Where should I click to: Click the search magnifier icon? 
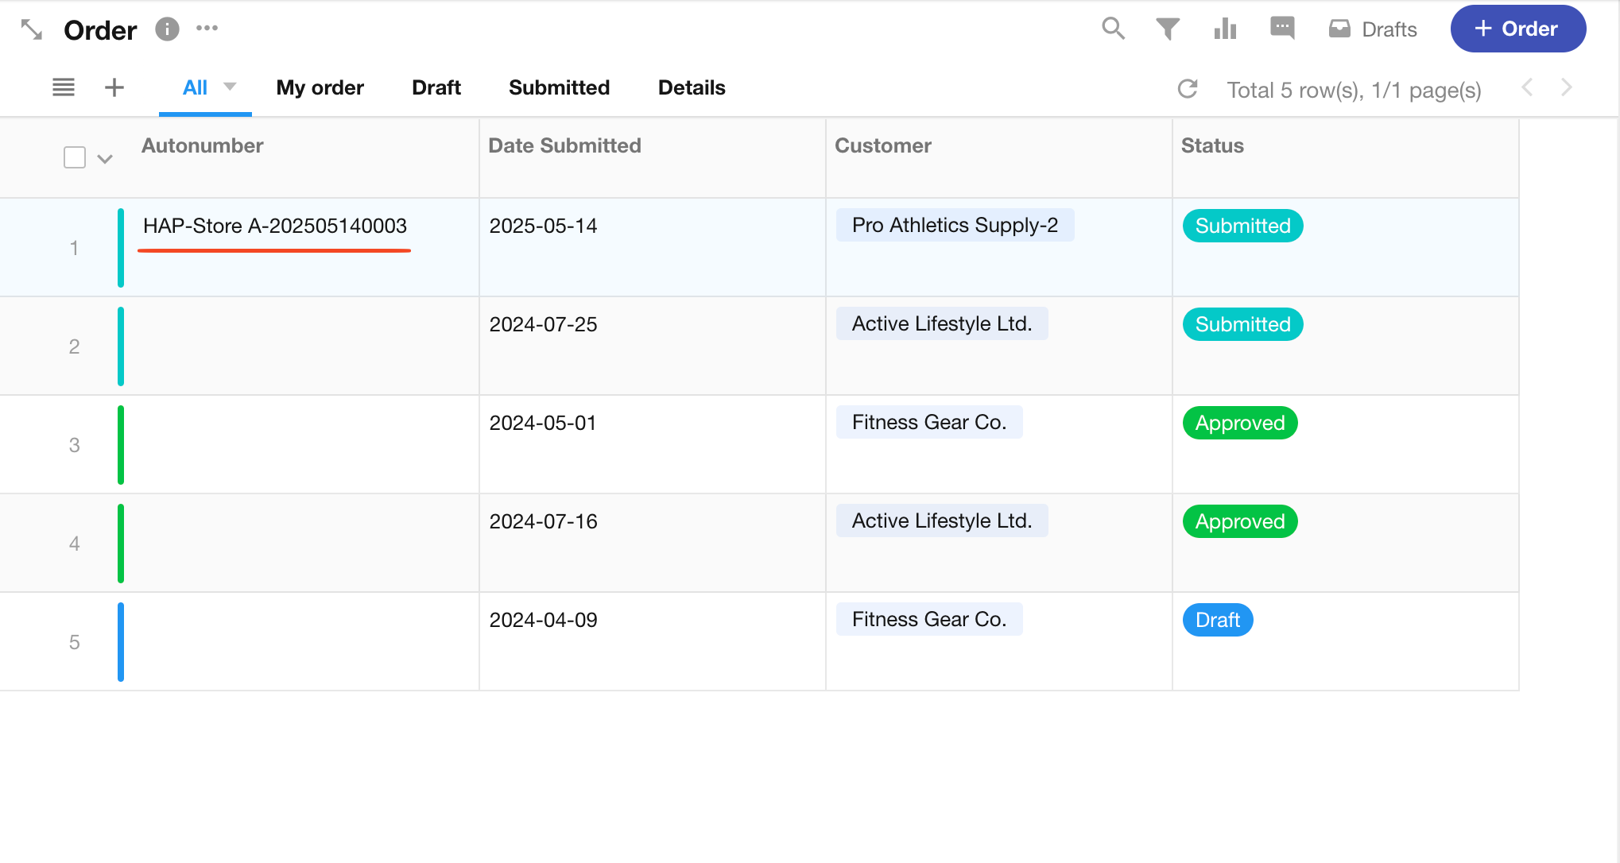point(1113,29)
